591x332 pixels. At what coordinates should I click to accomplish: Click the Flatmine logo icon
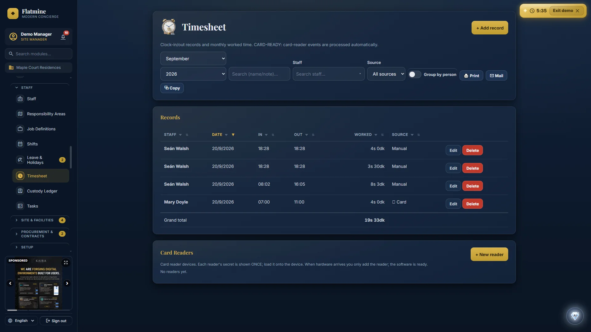pyautogui.click(x=13, y=14)
